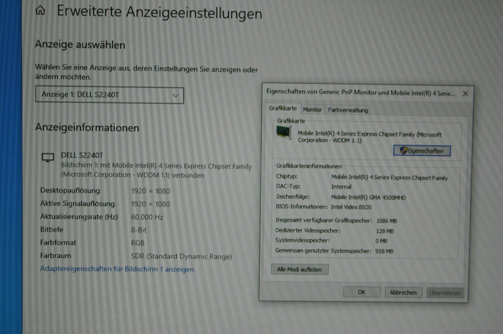Click the 1086 MB total graphics memory value
This screenshot has width=503, height=334.
pyautogui.click(x=387, y=221)
